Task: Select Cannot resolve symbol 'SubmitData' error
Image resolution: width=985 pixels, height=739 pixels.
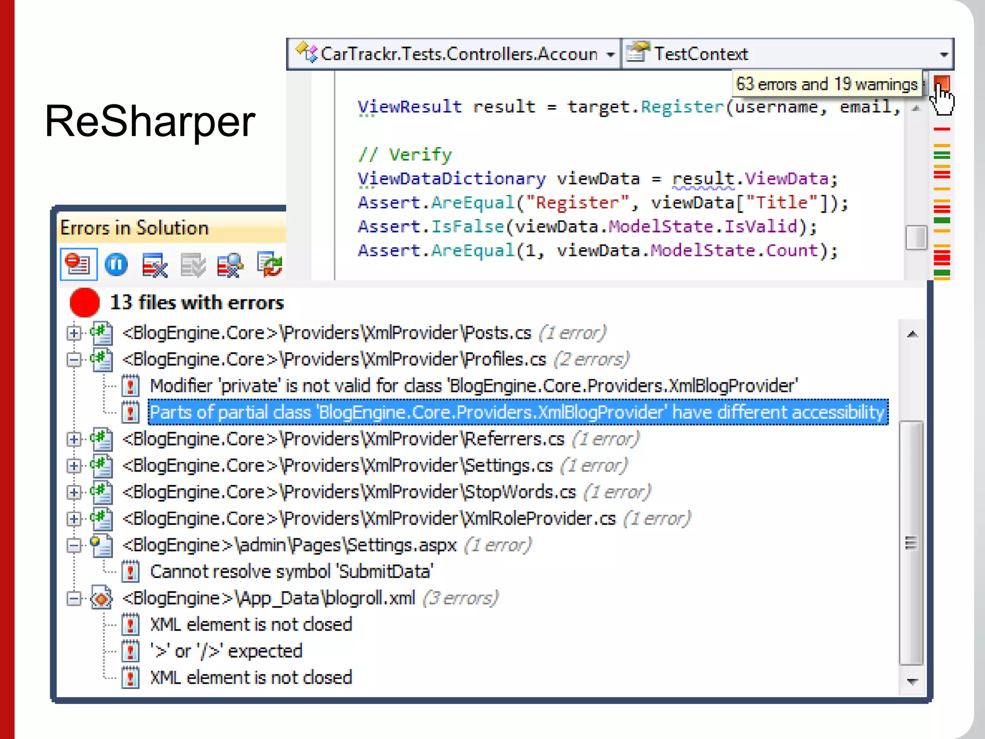Action: click(x=291, y=572)
